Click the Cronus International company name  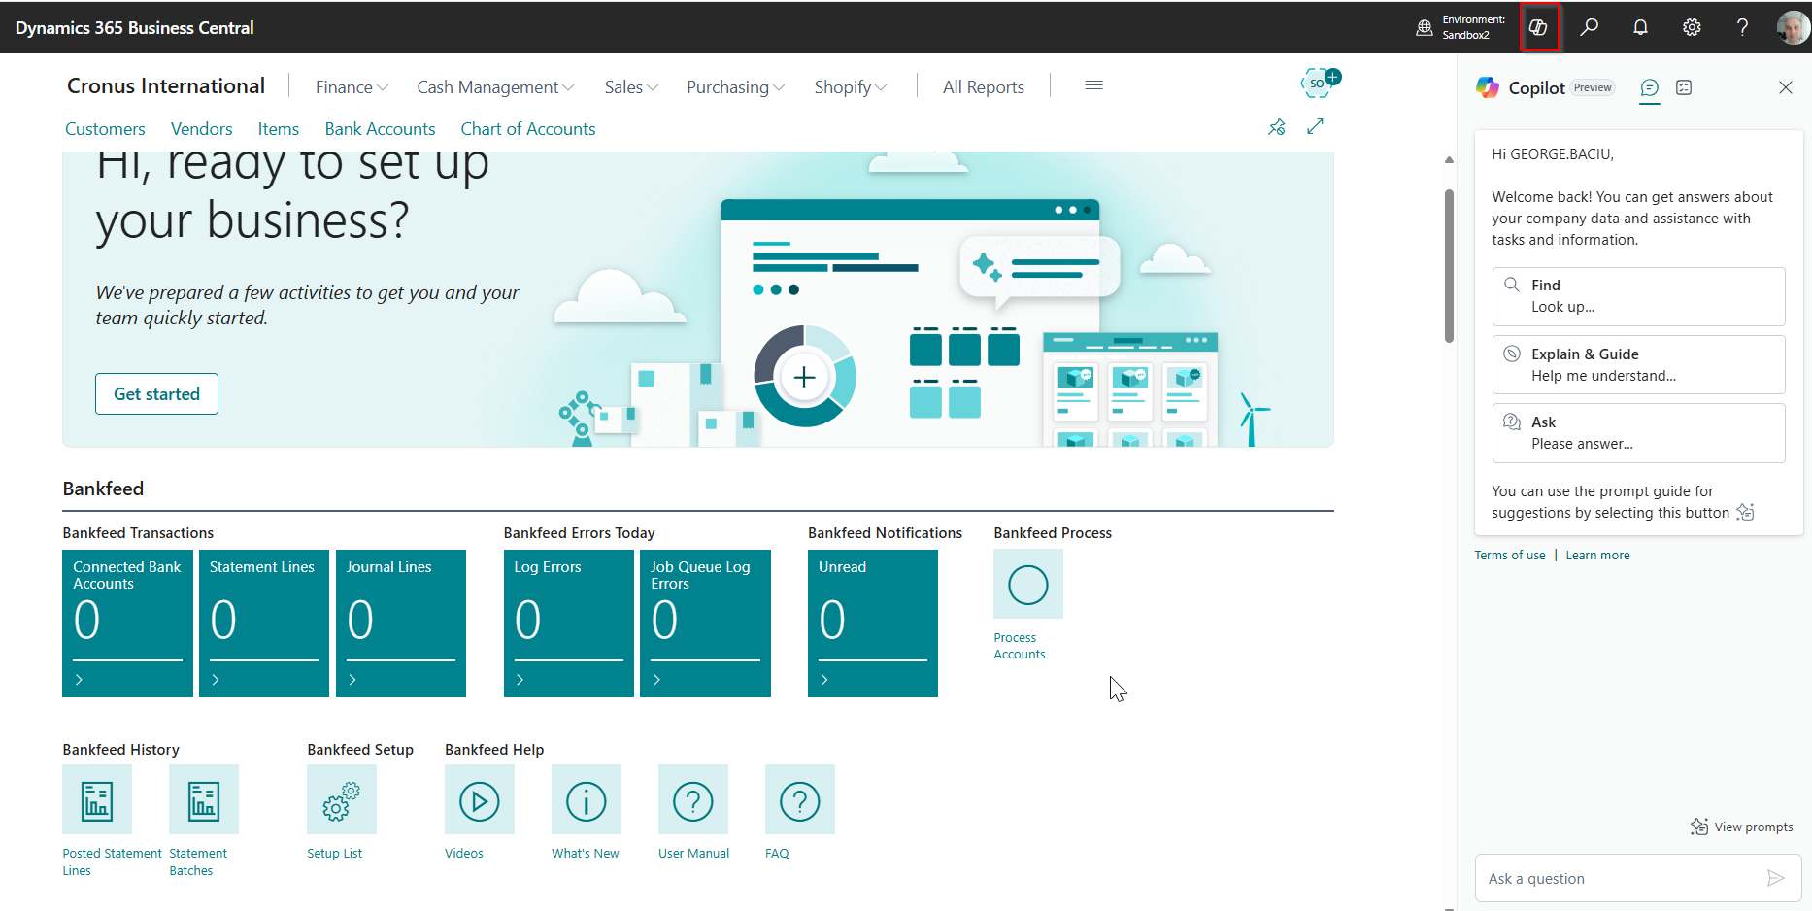coord(166,85)
